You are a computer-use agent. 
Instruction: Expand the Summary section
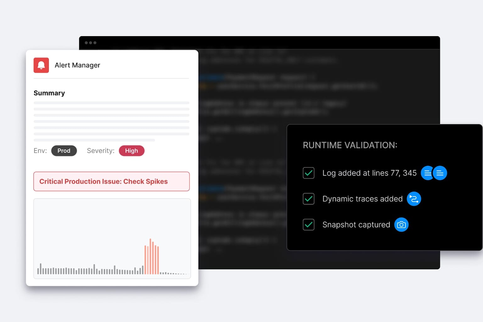[x=49, y=93]
